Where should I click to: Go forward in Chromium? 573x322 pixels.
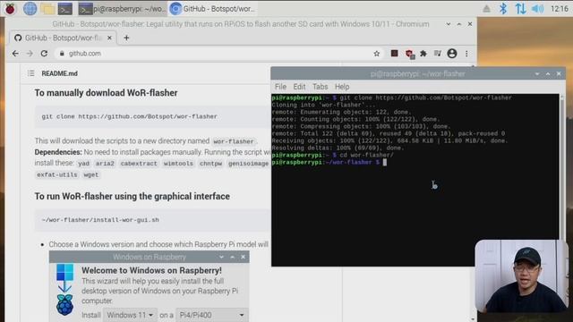pyautogui.click(x=30, y=54)
